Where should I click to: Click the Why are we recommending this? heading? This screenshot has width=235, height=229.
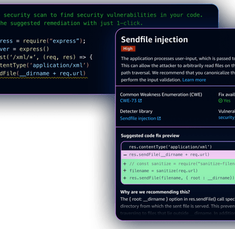click(x=155, y=192)
